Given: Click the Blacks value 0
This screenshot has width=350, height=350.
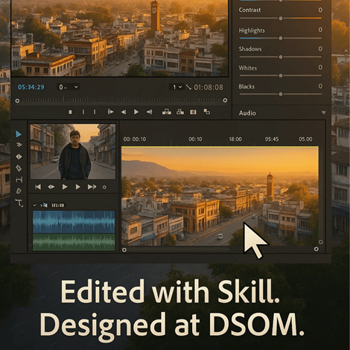Looking at the screenshot, I should pos(320,86).
